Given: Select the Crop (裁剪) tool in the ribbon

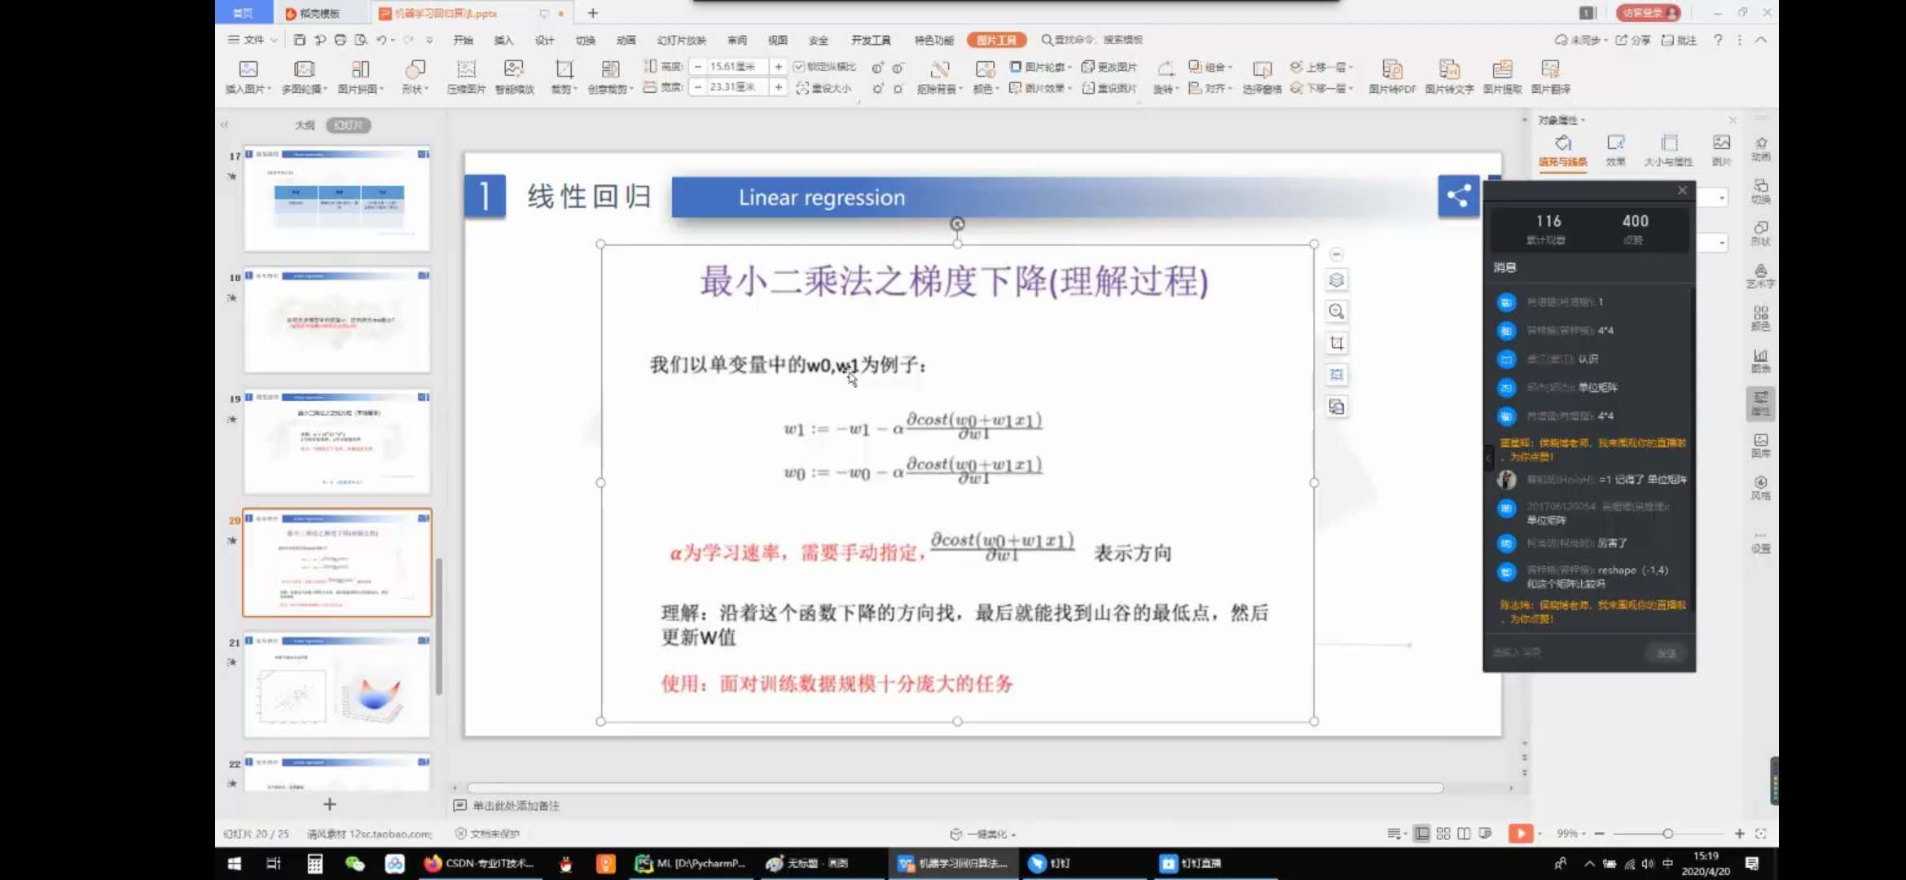Looking at the screenshot, I should tap(564, 71).
